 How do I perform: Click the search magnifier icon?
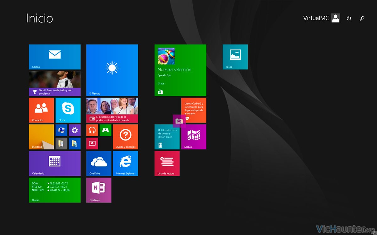click(x=362, y=18)
